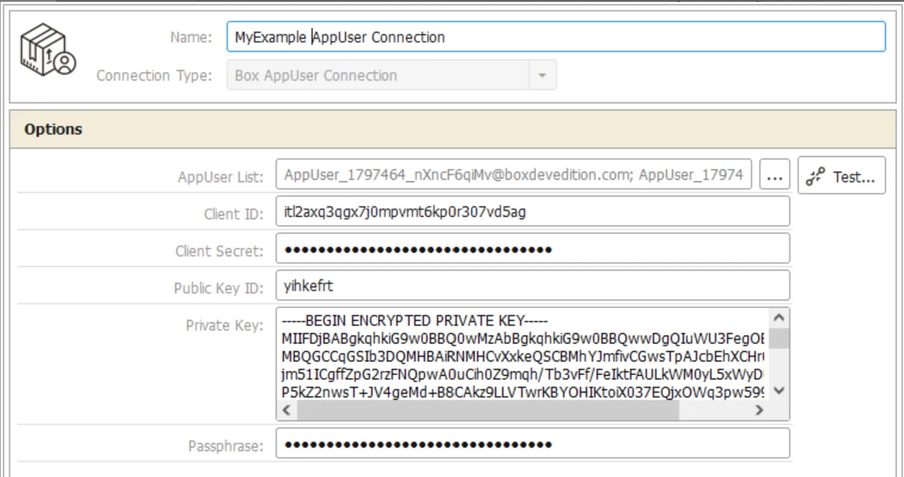Click the Private Key vertical scrollbar thumb
The height and width of the screenshot is (477, 904).
click(780, 338)
